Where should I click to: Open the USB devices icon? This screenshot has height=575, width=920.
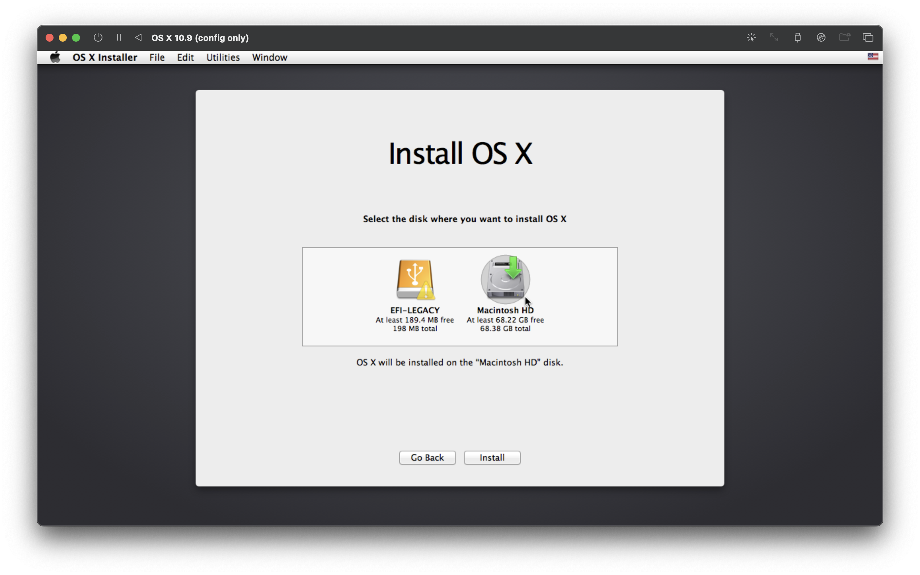(798, 37)
